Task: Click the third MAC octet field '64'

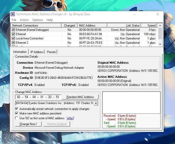Action: point(34,97)
